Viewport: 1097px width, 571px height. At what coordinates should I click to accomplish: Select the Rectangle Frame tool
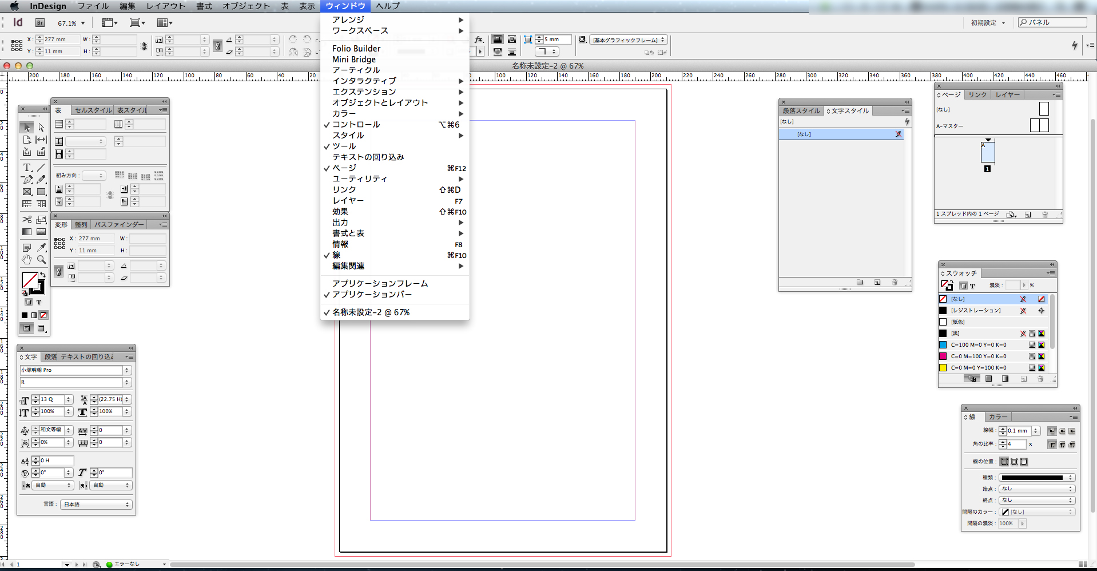coord(27,192)
